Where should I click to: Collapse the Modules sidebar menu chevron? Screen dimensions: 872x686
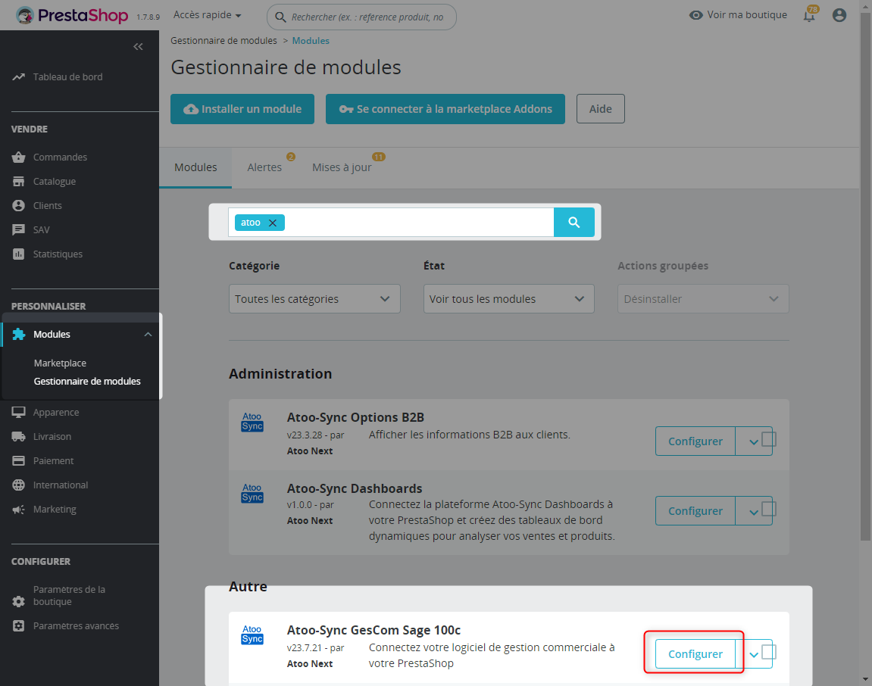148,334
